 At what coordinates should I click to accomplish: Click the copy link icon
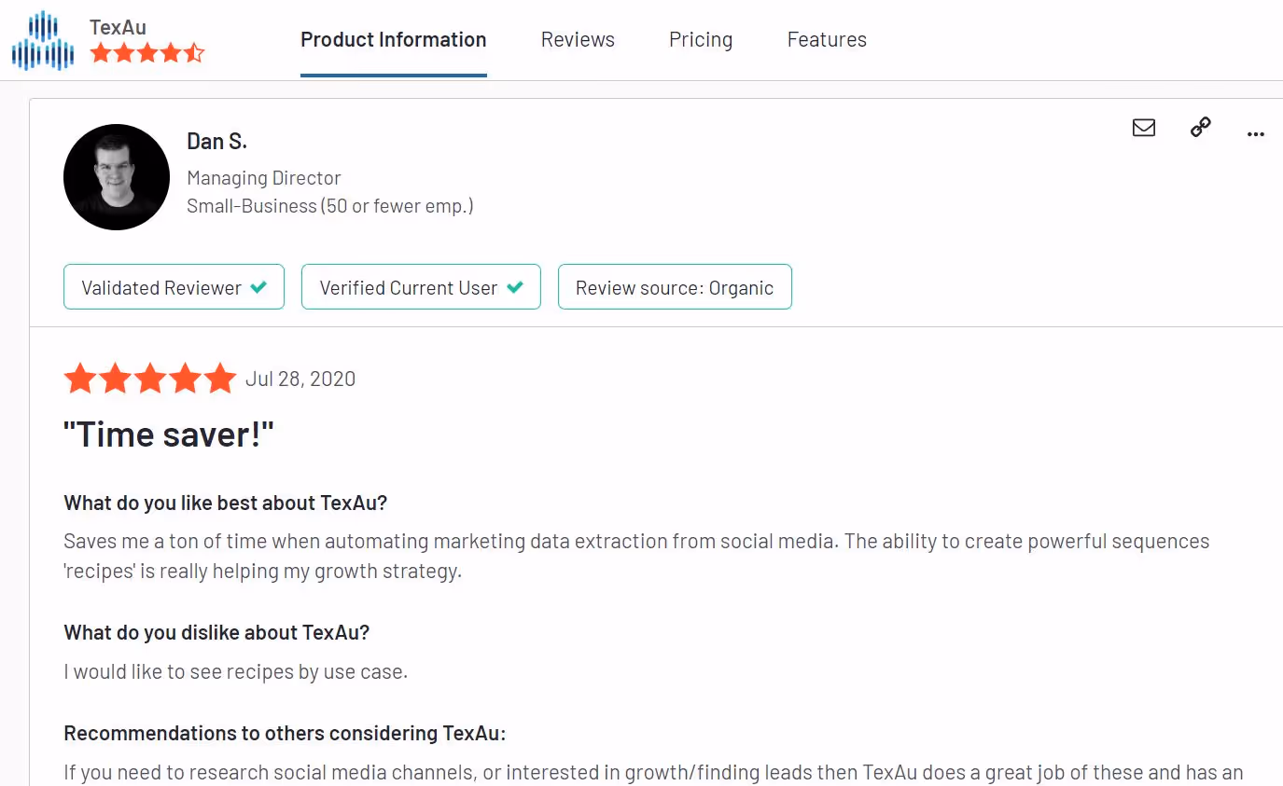1199,128
